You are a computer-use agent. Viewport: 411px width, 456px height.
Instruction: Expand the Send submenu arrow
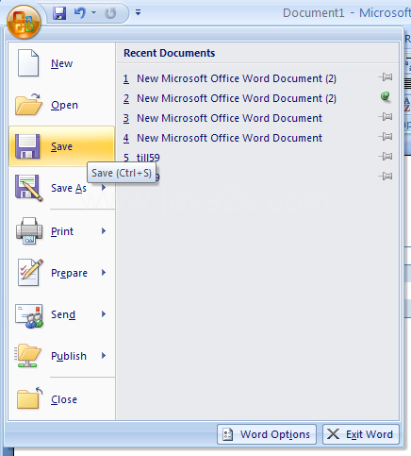coord(104,314)
